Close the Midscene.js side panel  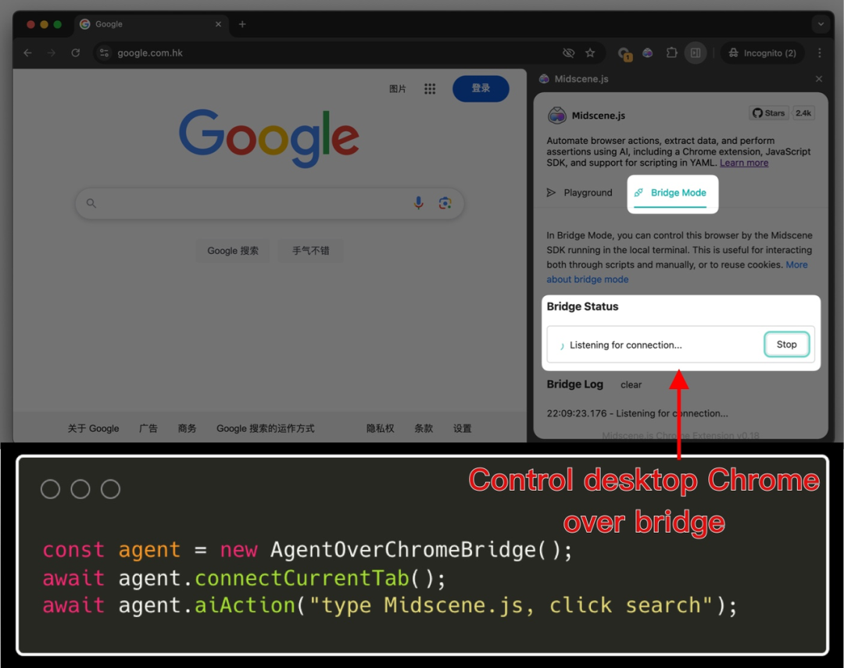tap(819, 79)
